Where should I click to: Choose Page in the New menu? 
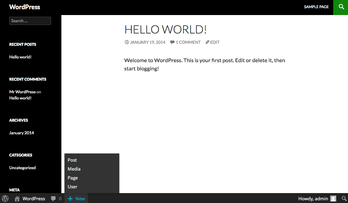pyautogui.click(x=73, y=178)
